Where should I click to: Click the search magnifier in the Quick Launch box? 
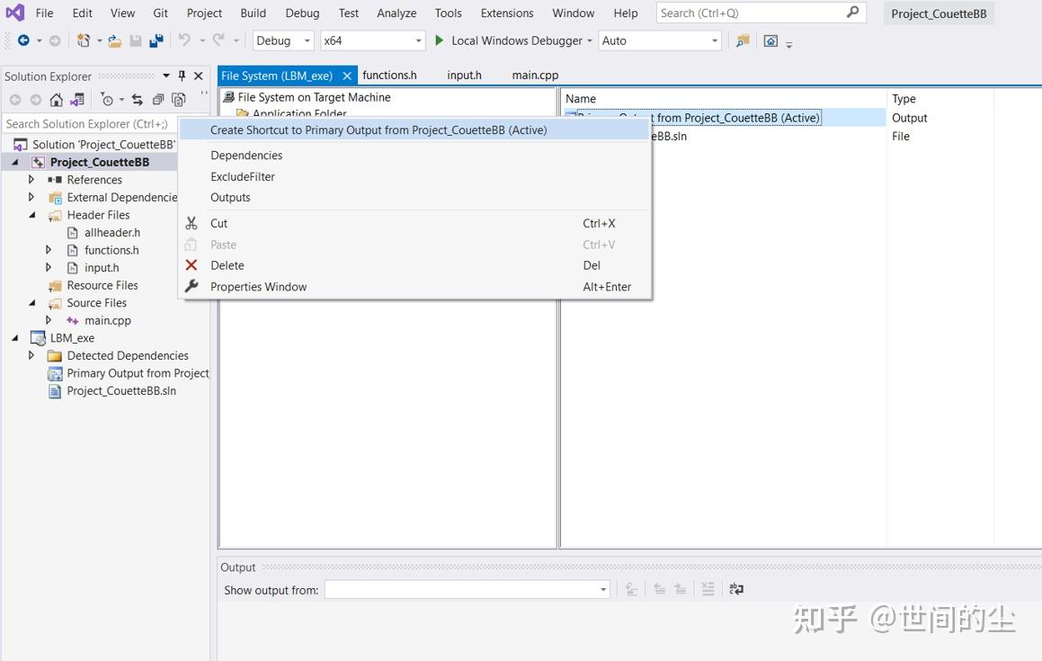[x=851, y=13]
